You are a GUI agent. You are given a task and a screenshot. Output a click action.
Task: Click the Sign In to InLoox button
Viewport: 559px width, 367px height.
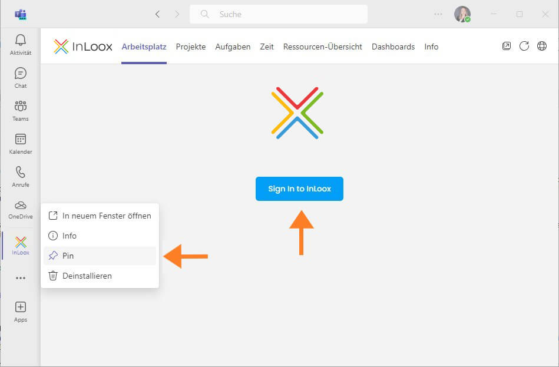(299, 189)
